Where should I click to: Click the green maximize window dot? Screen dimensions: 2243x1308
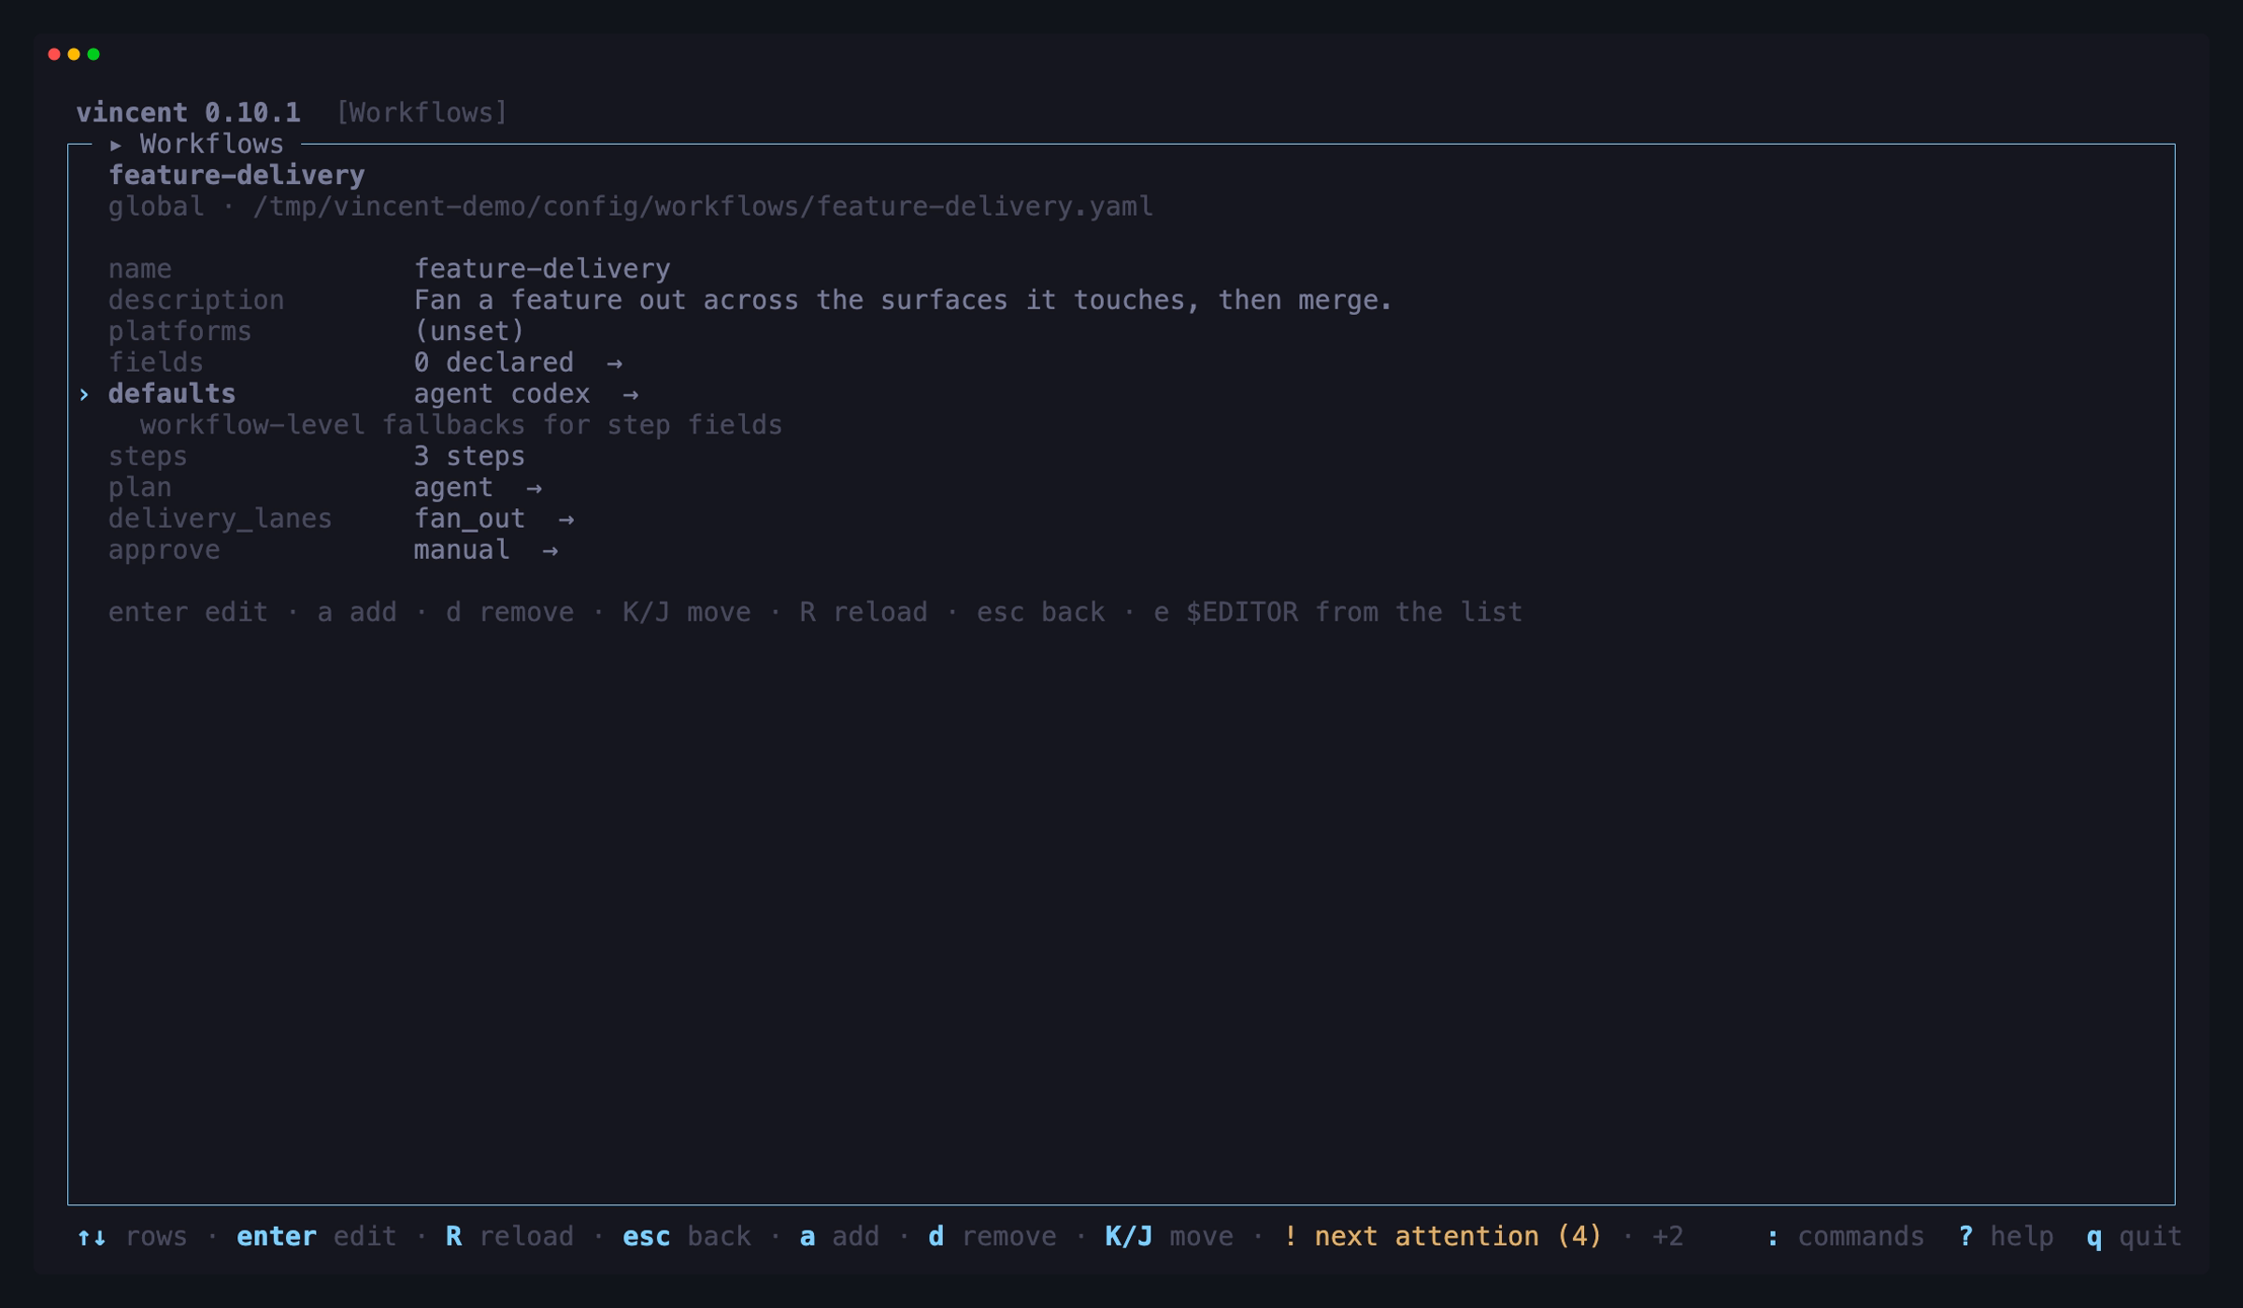(x=93, y=54)
